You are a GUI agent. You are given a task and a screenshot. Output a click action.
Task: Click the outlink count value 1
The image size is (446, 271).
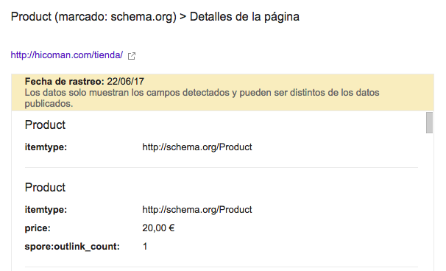tap(145, 247)
